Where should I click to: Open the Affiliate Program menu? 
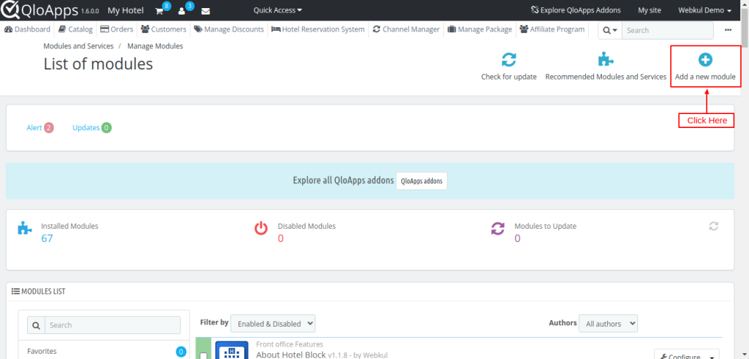(552, 29)
